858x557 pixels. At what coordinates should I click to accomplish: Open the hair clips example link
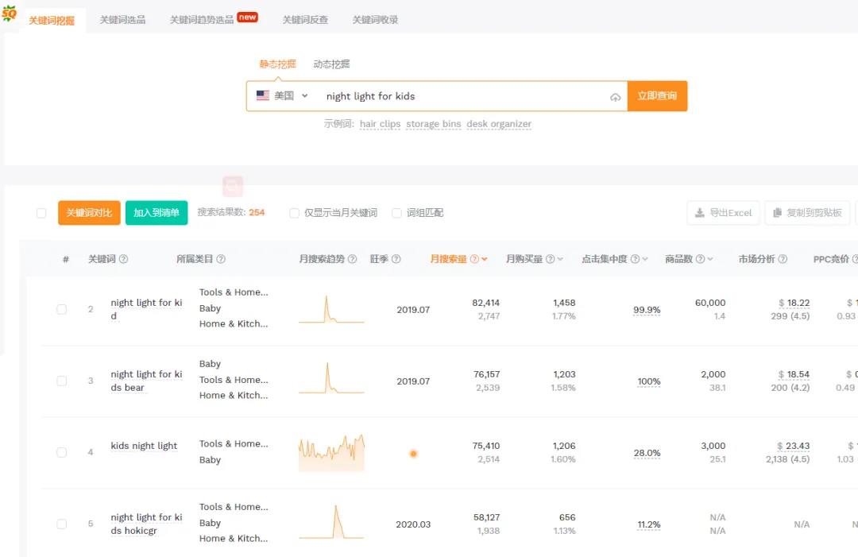tap(380, 124)
